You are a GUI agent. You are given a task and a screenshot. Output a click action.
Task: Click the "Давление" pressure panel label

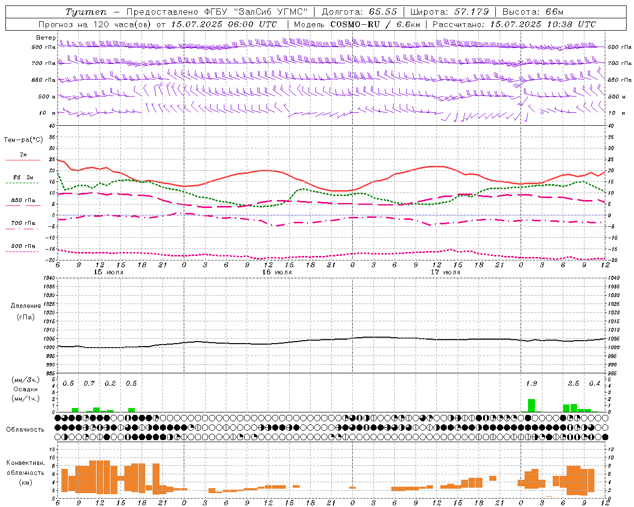(x=26, y=306)
